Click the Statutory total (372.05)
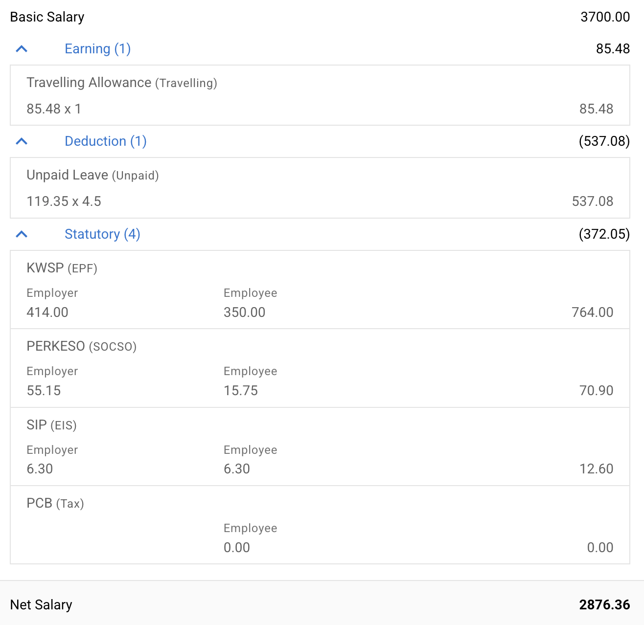This screenshot has height=625, width=644. 604,234
